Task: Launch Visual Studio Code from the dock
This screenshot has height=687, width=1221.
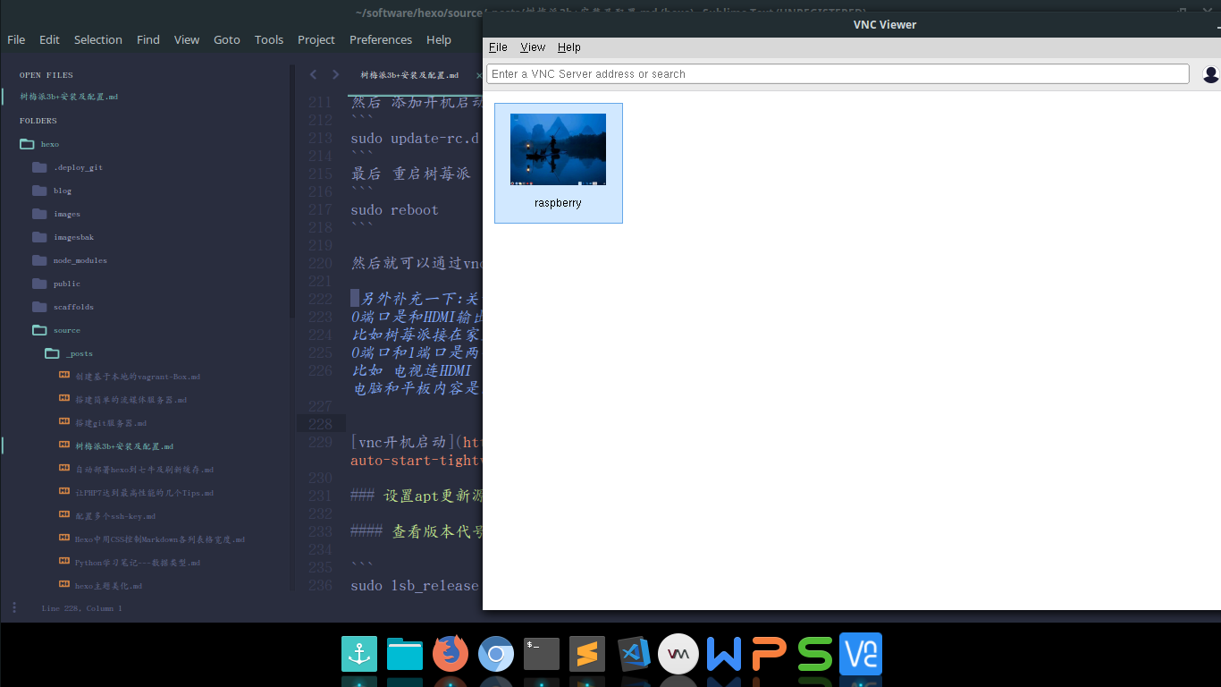Action: tap(633, 654)
